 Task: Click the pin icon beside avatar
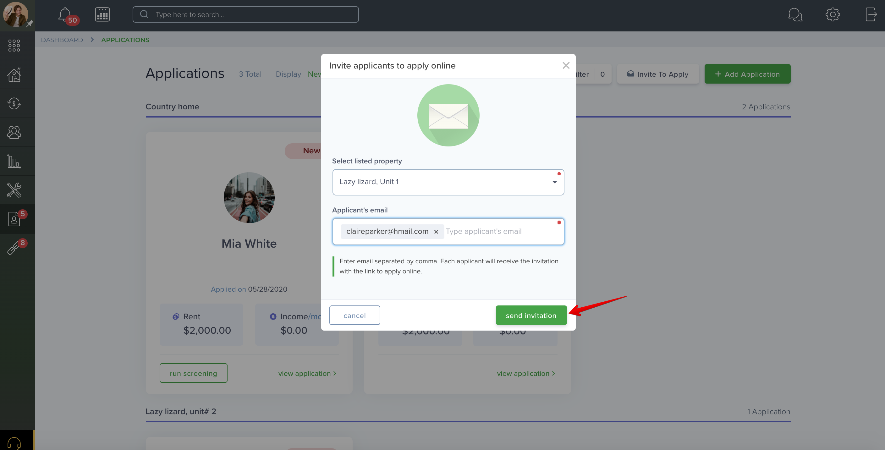pyautogui.click(x=30, y=23)
